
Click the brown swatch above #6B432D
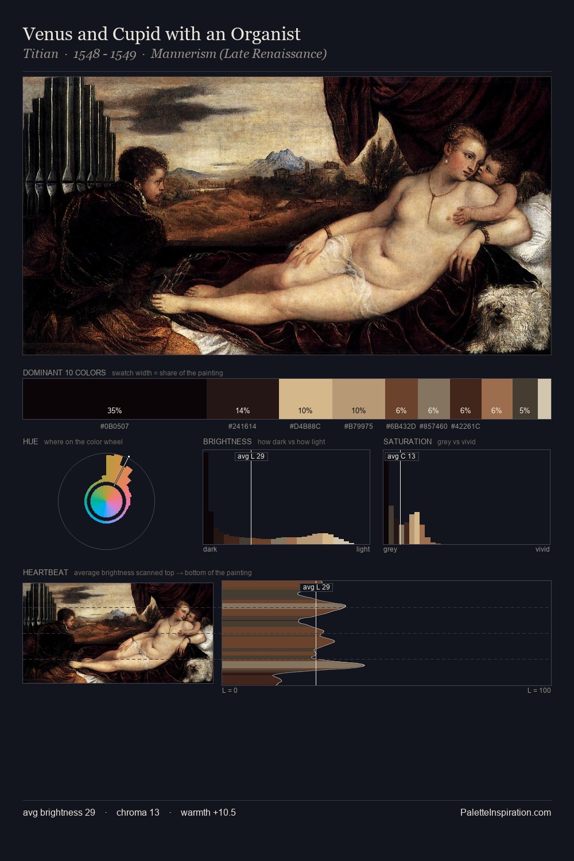(401, 399)
